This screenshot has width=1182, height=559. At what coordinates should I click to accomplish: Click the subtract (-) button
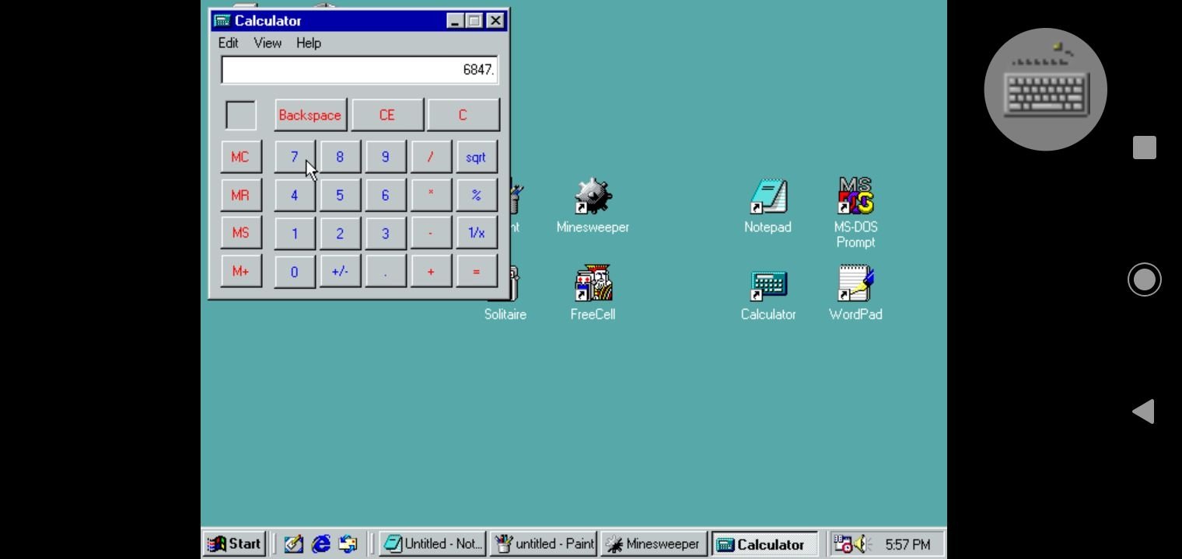pyautogui.click(x=431, y=233)
